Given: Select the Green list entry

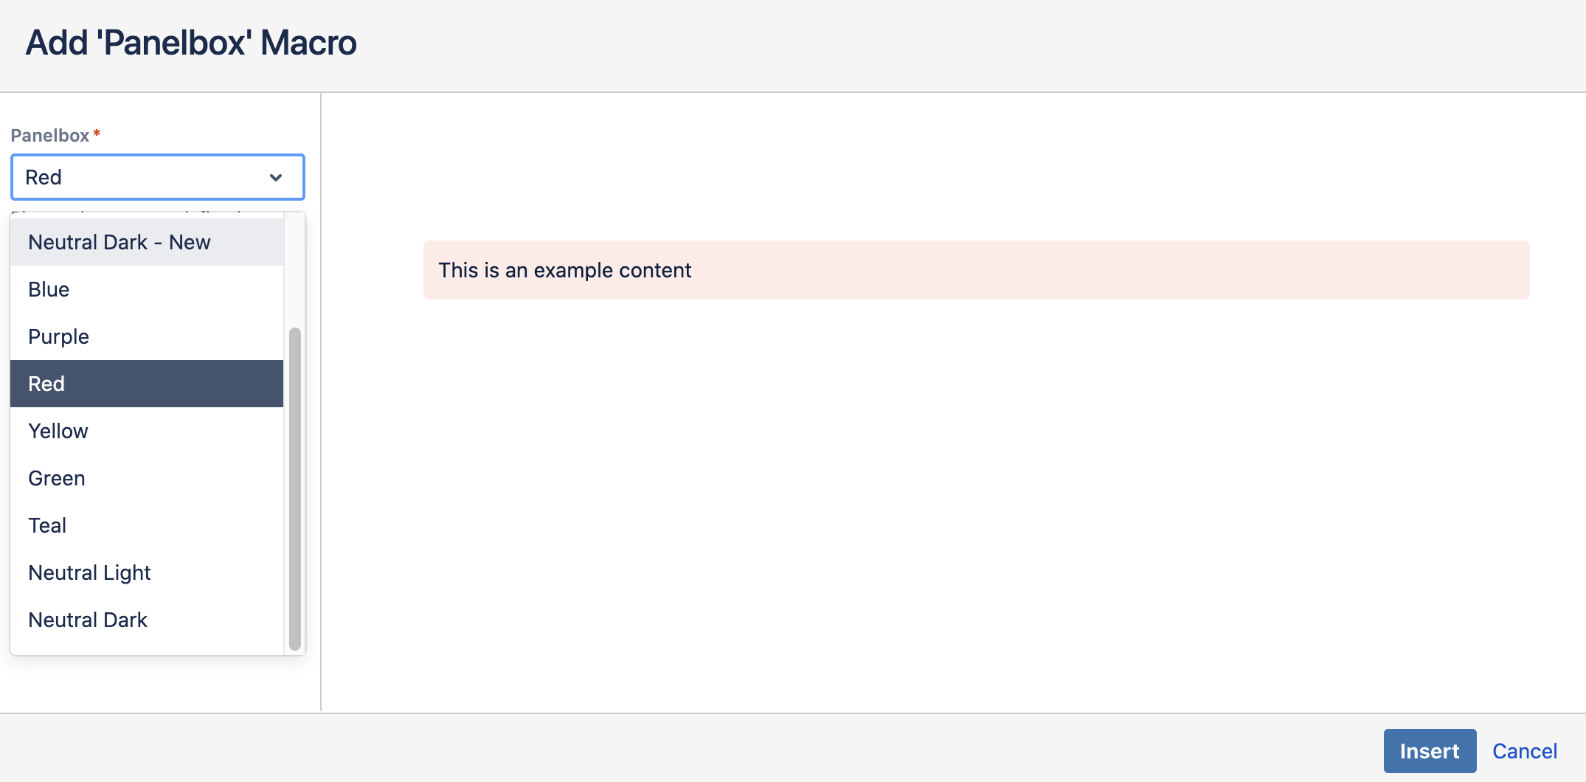Looking at the screenshot, I should [56, 477].
